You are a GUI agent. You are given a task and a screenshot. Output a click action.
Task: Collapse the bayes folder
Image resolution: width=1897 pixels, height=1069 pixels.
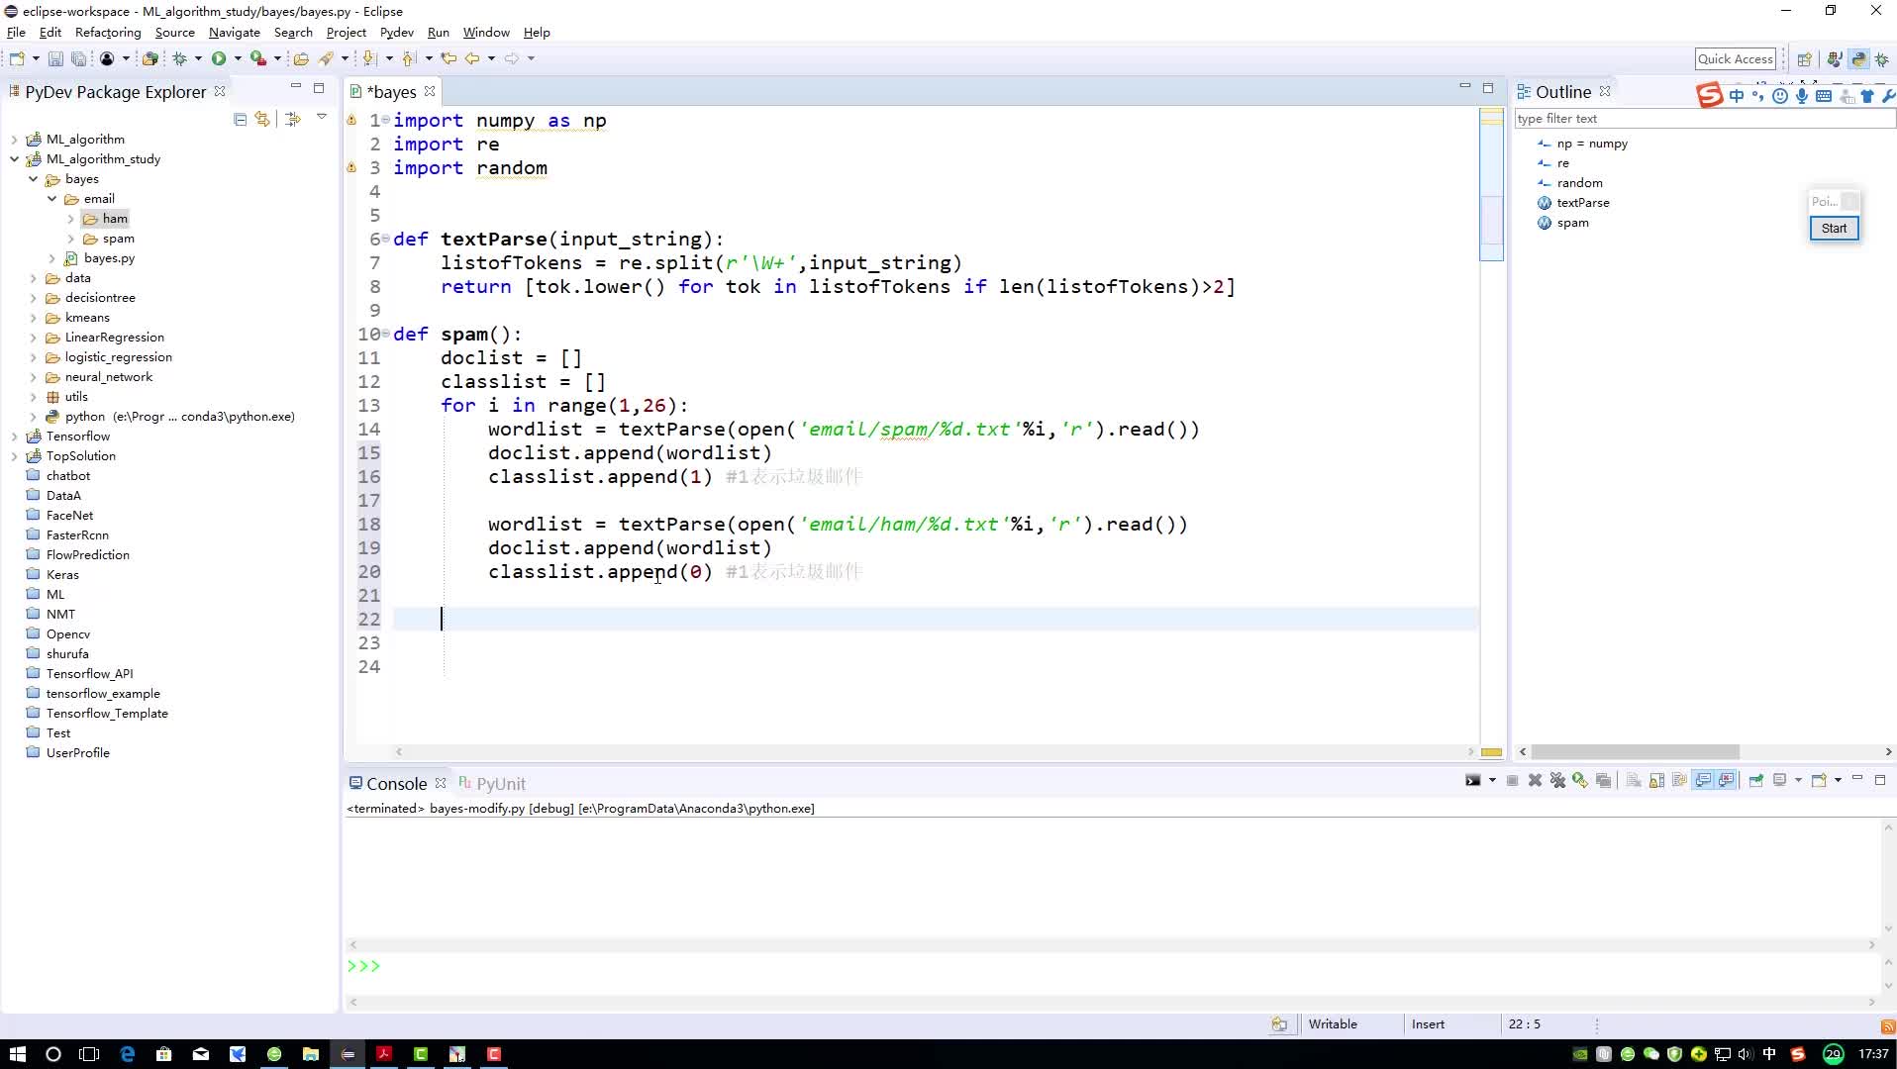[x=33, y=179]
